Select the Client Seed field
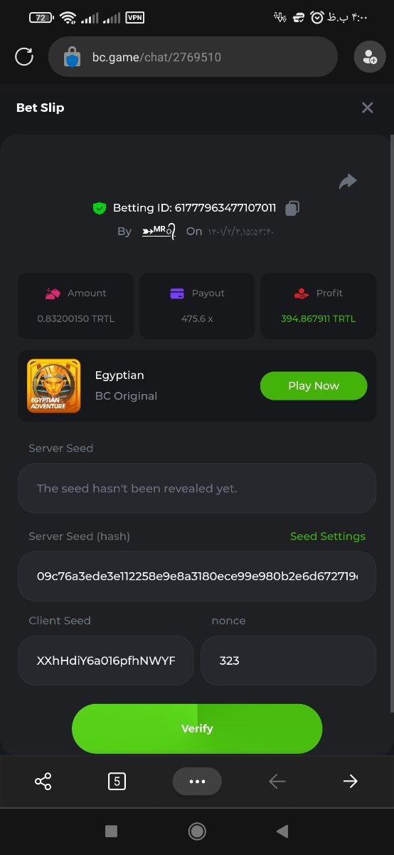 (x=105, y=660)
